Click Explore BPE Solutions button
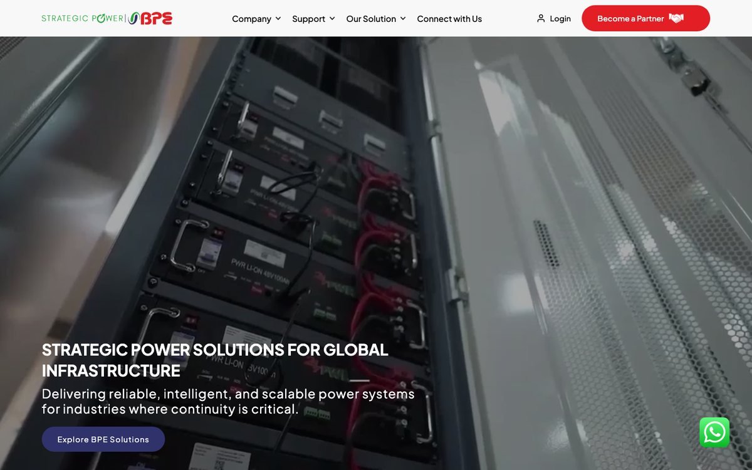 [103, 439]
